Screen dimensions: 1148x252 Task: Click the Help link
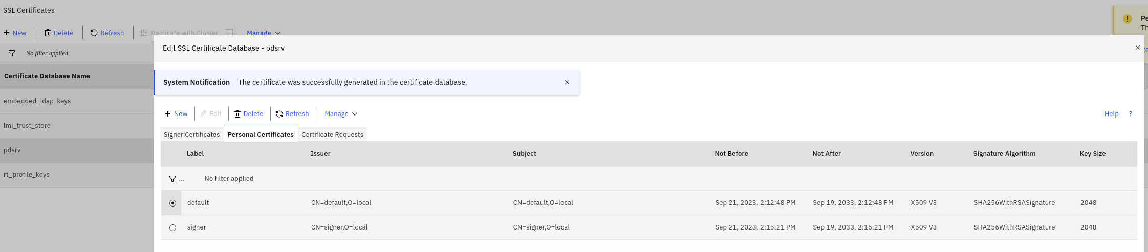pos(1111,114)
